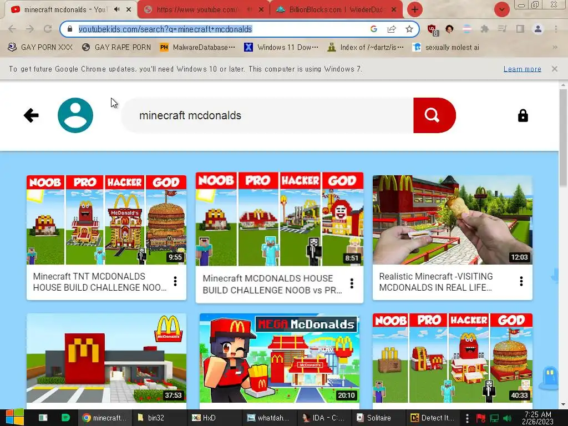The height and width of the screenshot is (426, 568).
Task: Open the Index of /~dartz bookmark
Action: pos(365,47)
